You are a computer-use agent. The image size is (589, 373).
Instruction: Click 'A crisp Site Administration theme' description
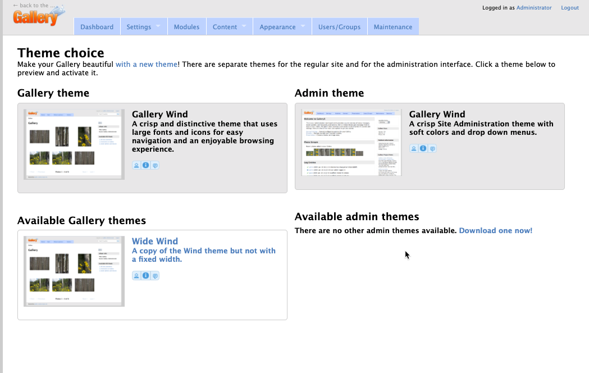pyautogui.click(x=481, y=128)
